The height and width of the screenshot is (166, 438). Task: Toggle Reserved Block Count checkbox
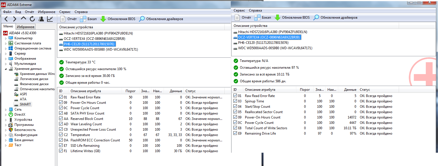pyautogui.click(x=61, y=119)
